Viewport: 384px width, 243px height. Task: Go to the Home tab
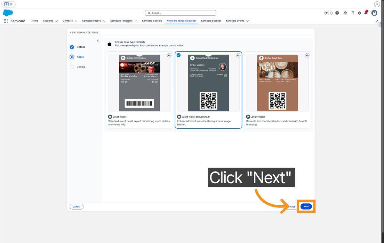(35, 21)
